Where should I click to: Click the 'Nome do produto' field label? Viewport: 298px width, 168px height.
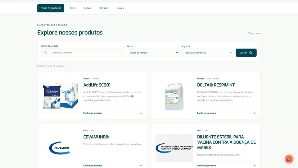click(50, 46)
